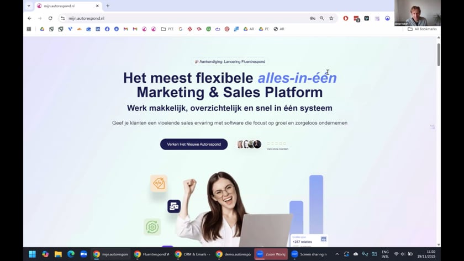Switch to the Fluentrespond Chrome window

click(151, 254)
